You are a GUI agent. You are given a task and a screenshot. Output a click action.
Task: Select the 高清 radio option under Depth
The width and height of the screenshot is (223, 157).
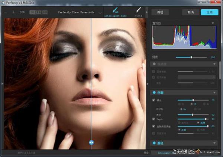198,123
